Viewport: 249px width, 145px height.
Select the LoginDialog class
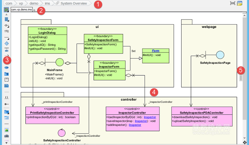[48, 40]
